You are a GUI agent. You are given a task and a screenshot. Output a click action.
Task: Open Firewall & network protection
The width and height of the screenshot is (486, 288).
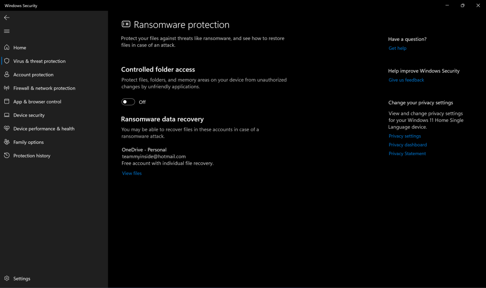pos(44,88)
